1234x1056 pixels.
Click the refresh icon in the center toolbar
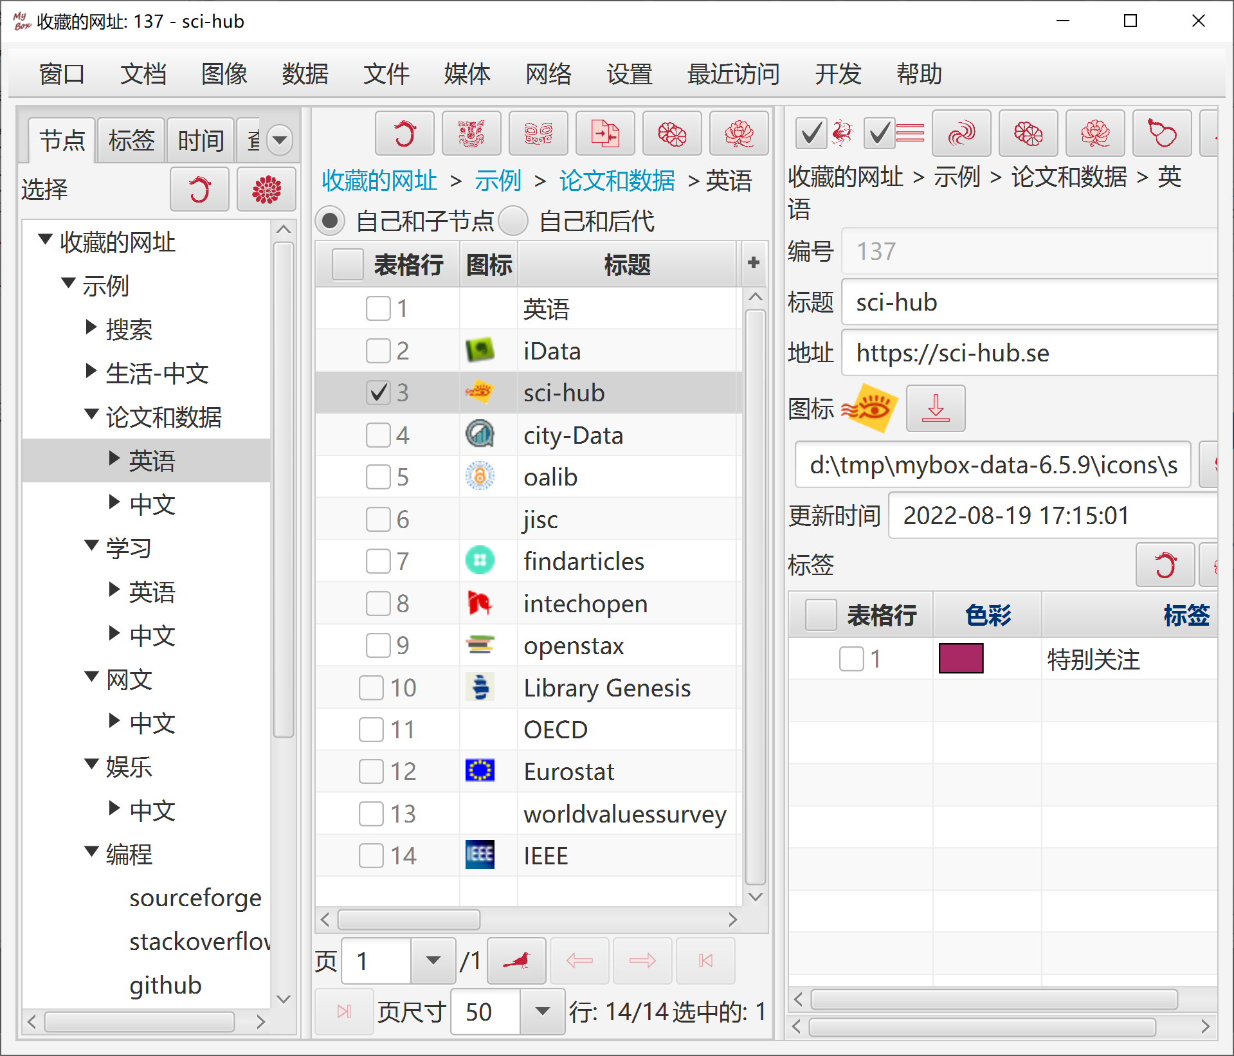tap(404, 134)
